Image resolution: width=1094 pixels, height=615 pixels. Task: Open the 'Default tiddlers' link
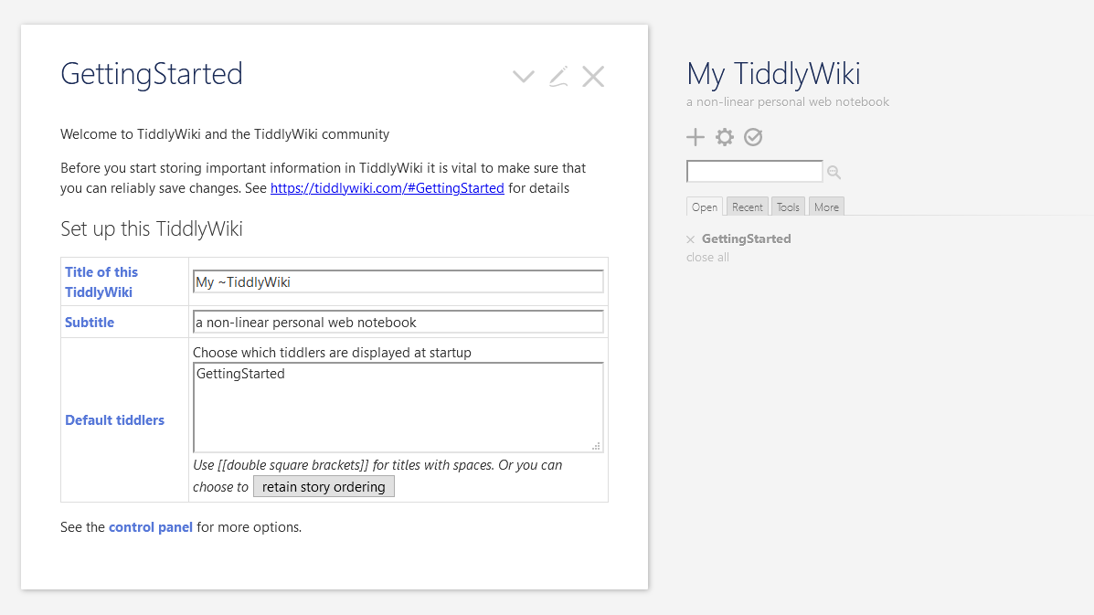coord(114,419)
